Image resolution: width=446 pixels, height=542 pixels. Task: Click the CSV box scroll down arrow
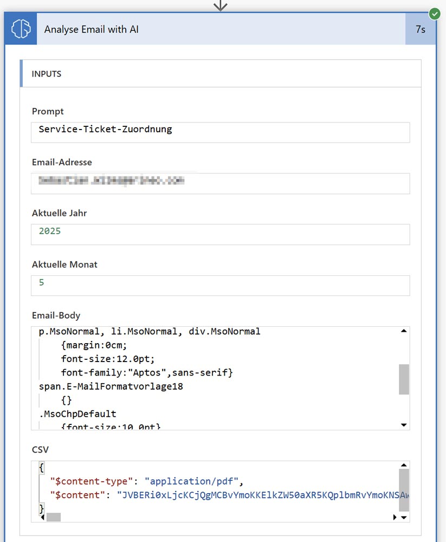coord(404,518)
